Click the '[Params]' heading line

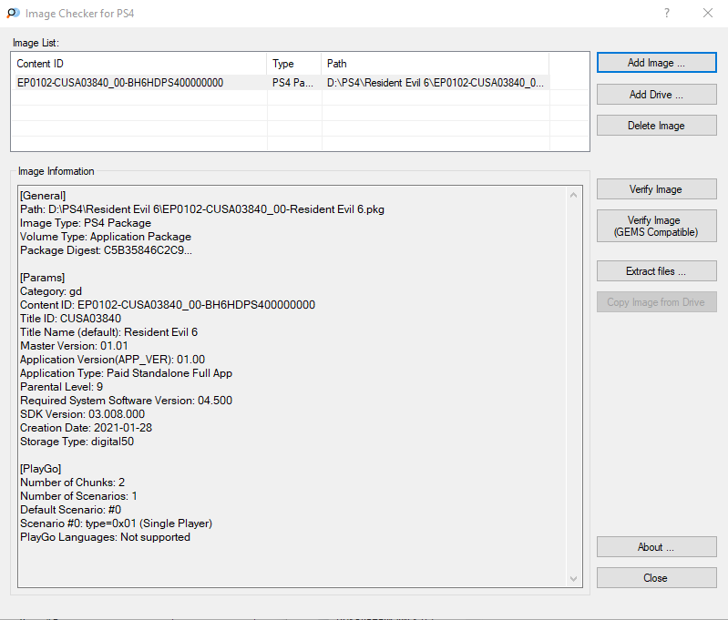coord(42,278)
